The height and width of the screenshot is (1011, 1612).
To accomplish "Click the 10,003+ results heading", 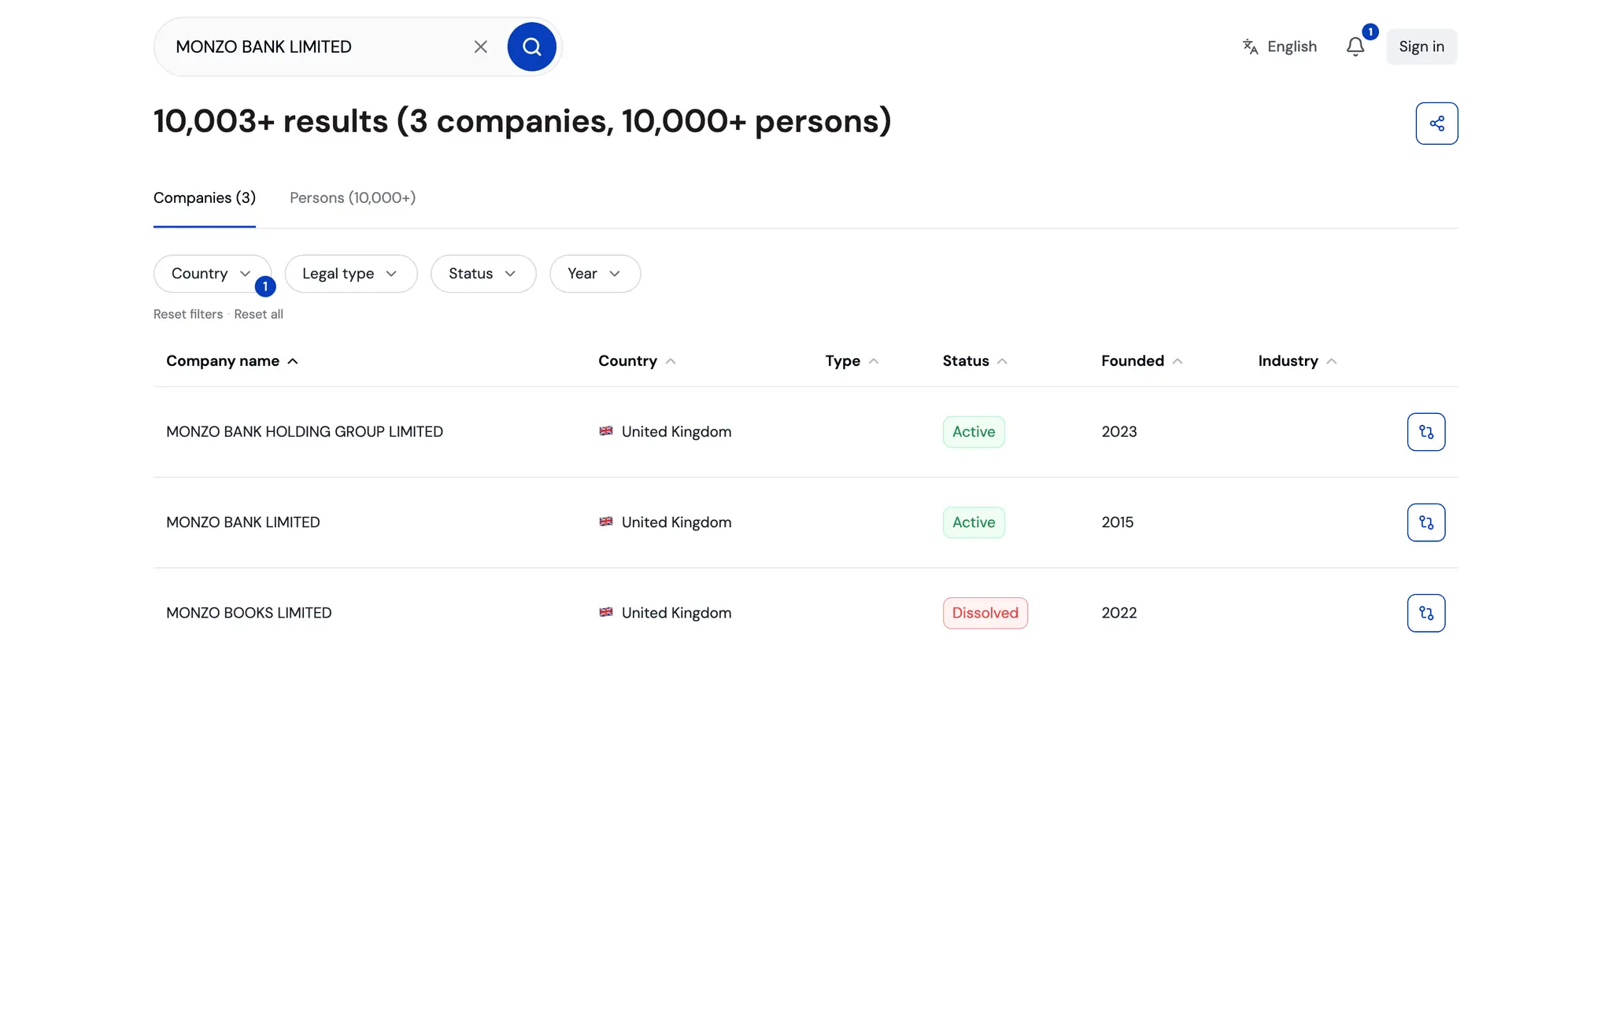I will [x=522, y=121].
